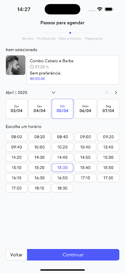Jump to the Pagamento step
Screen dimensions: 125x273
pos(94,39)
